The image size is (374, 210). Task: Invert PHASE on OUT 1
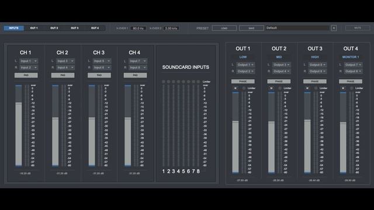(243, 82)
